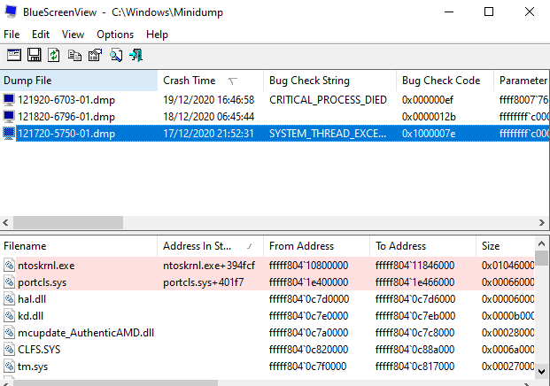Image resolution: width=550 pixels, height=386 pixels.
Task: Sort lower pane by Filename column
Action: point(79,246)
